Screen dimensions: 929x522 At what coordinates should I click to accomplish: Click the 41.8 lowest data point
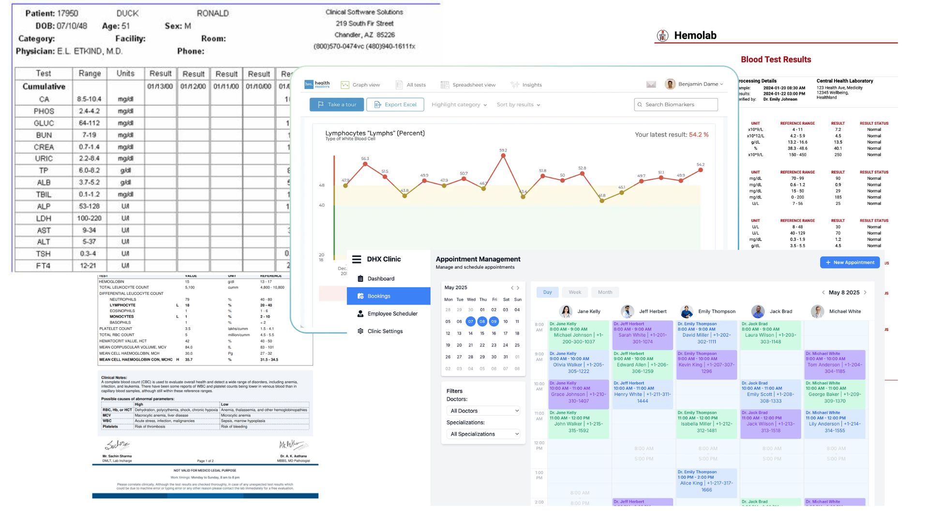(x=602, y=201)
